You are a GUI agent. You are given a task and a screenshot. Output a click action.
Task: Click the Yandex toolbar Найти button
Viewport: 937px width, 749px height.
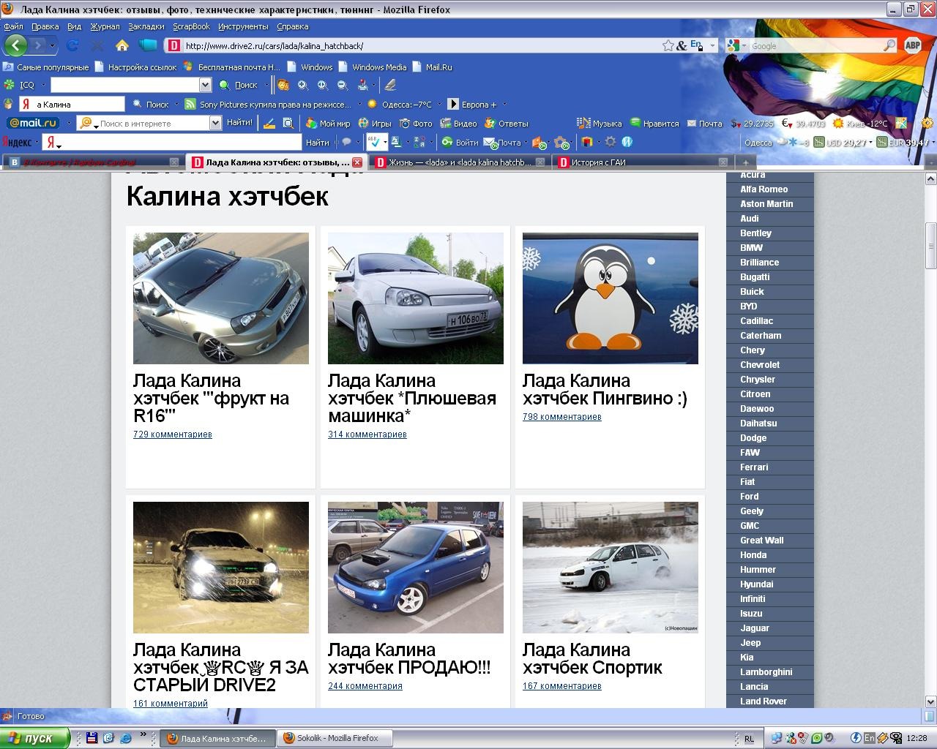tap(318, 143)
